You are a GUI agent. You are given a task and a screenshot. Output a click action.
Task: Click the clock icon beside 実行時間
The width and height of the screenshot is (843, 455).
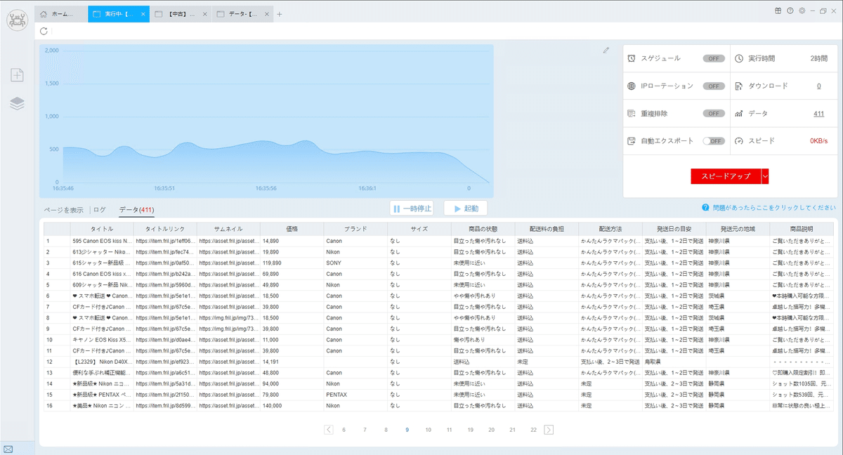[739, 58]
